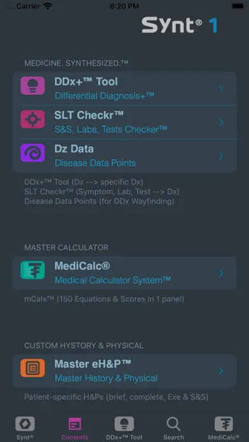
Task: Tap the purple Dz Data spiral icon
Action: pos(32,153)
